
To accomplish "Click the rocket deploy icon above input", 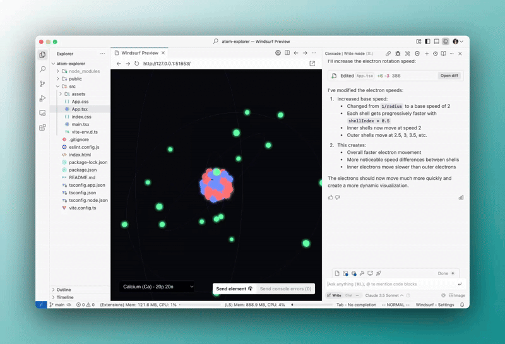I will click(379, 273).
